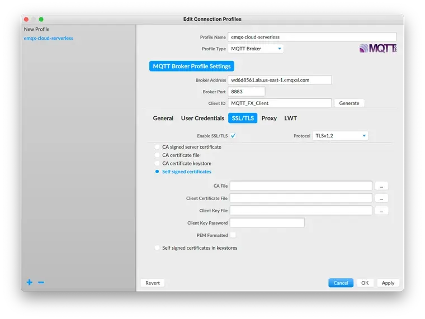425x319 pixels.
Task: Open the Profile Type dropdown
Action: click(x=256, y=49)
